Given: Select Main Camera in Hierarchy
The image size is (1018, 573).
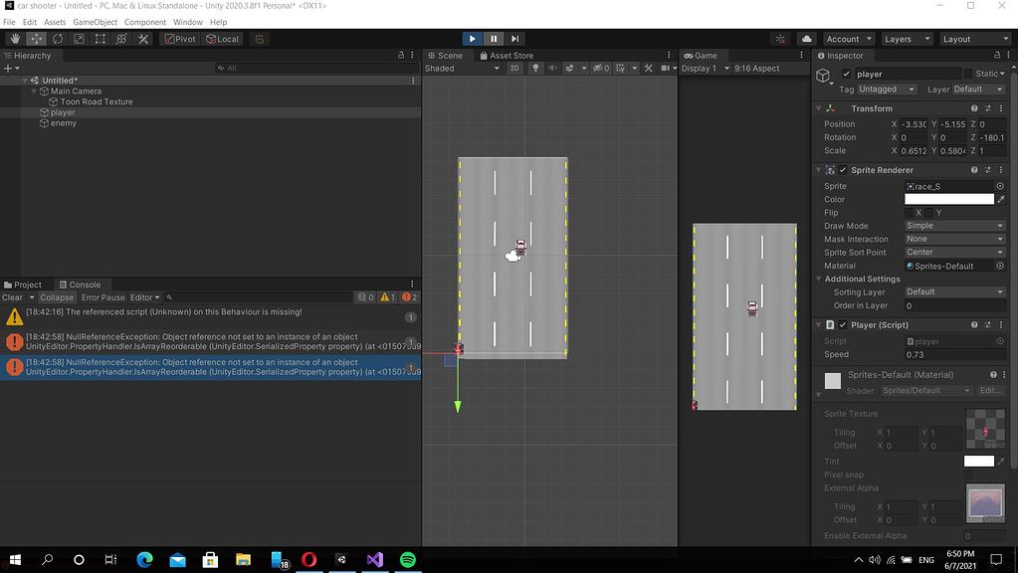Looking at the screenshot, I should point(76,92).
